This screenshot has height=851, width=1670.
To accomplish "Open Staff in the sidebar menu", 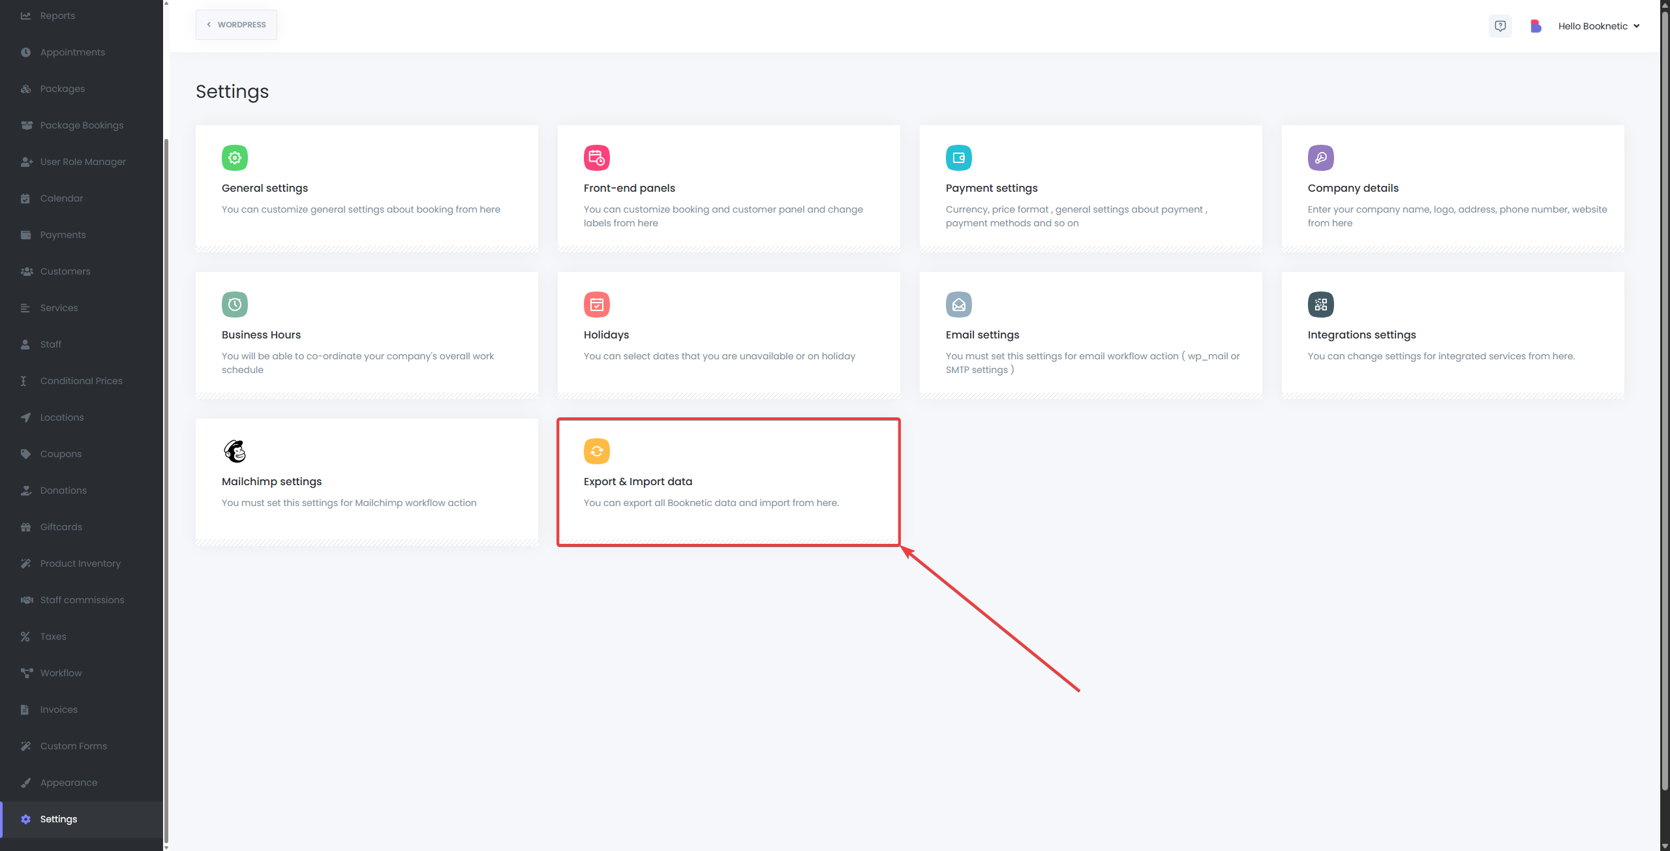I will 82,344.
